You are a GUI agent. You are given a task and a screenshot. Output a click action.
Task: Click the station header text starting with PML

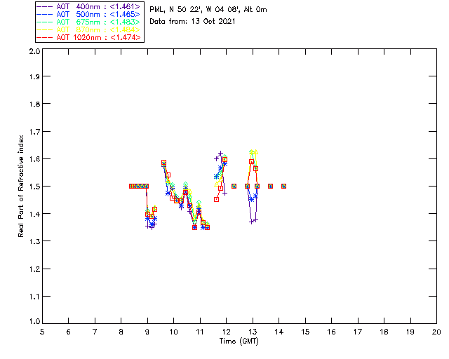208,10
